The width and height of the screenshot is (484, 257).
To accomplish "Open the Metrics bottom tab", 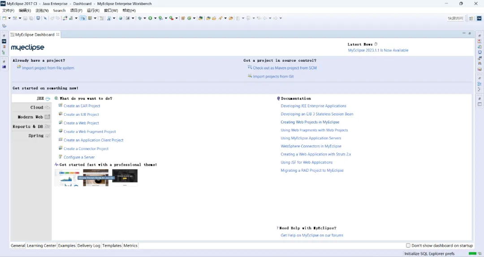I will [130, 245].
